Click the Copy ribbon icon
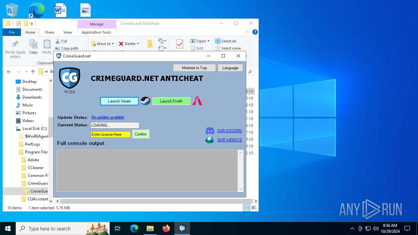This screenshot has width=418, height=235. coord(33,47)
